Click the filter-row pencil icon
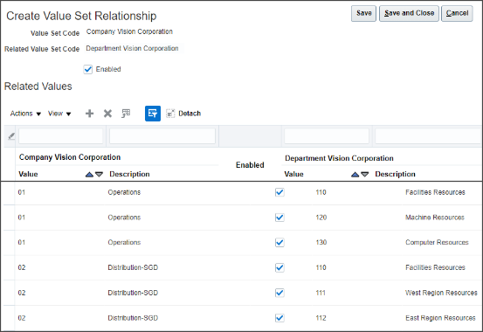Image resolution: width=483 pixels, height=332 pixels. (11, 136)
